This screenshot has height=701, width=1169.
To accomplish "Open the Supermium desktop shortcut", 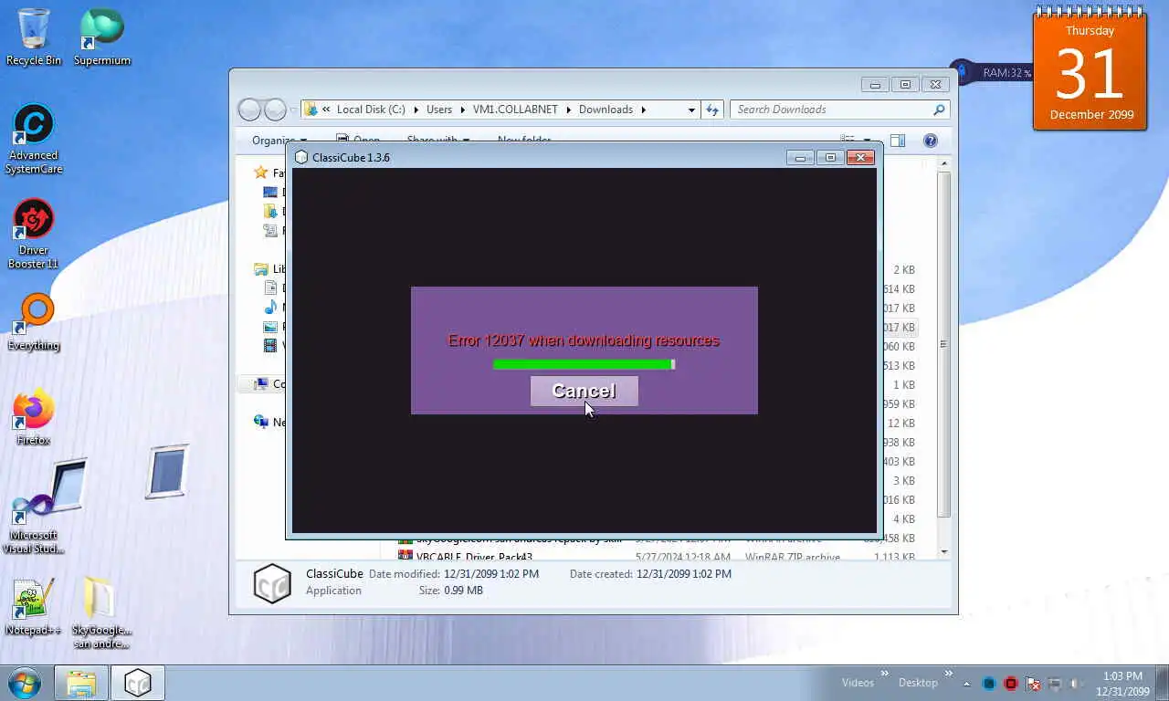I will 101,37.
